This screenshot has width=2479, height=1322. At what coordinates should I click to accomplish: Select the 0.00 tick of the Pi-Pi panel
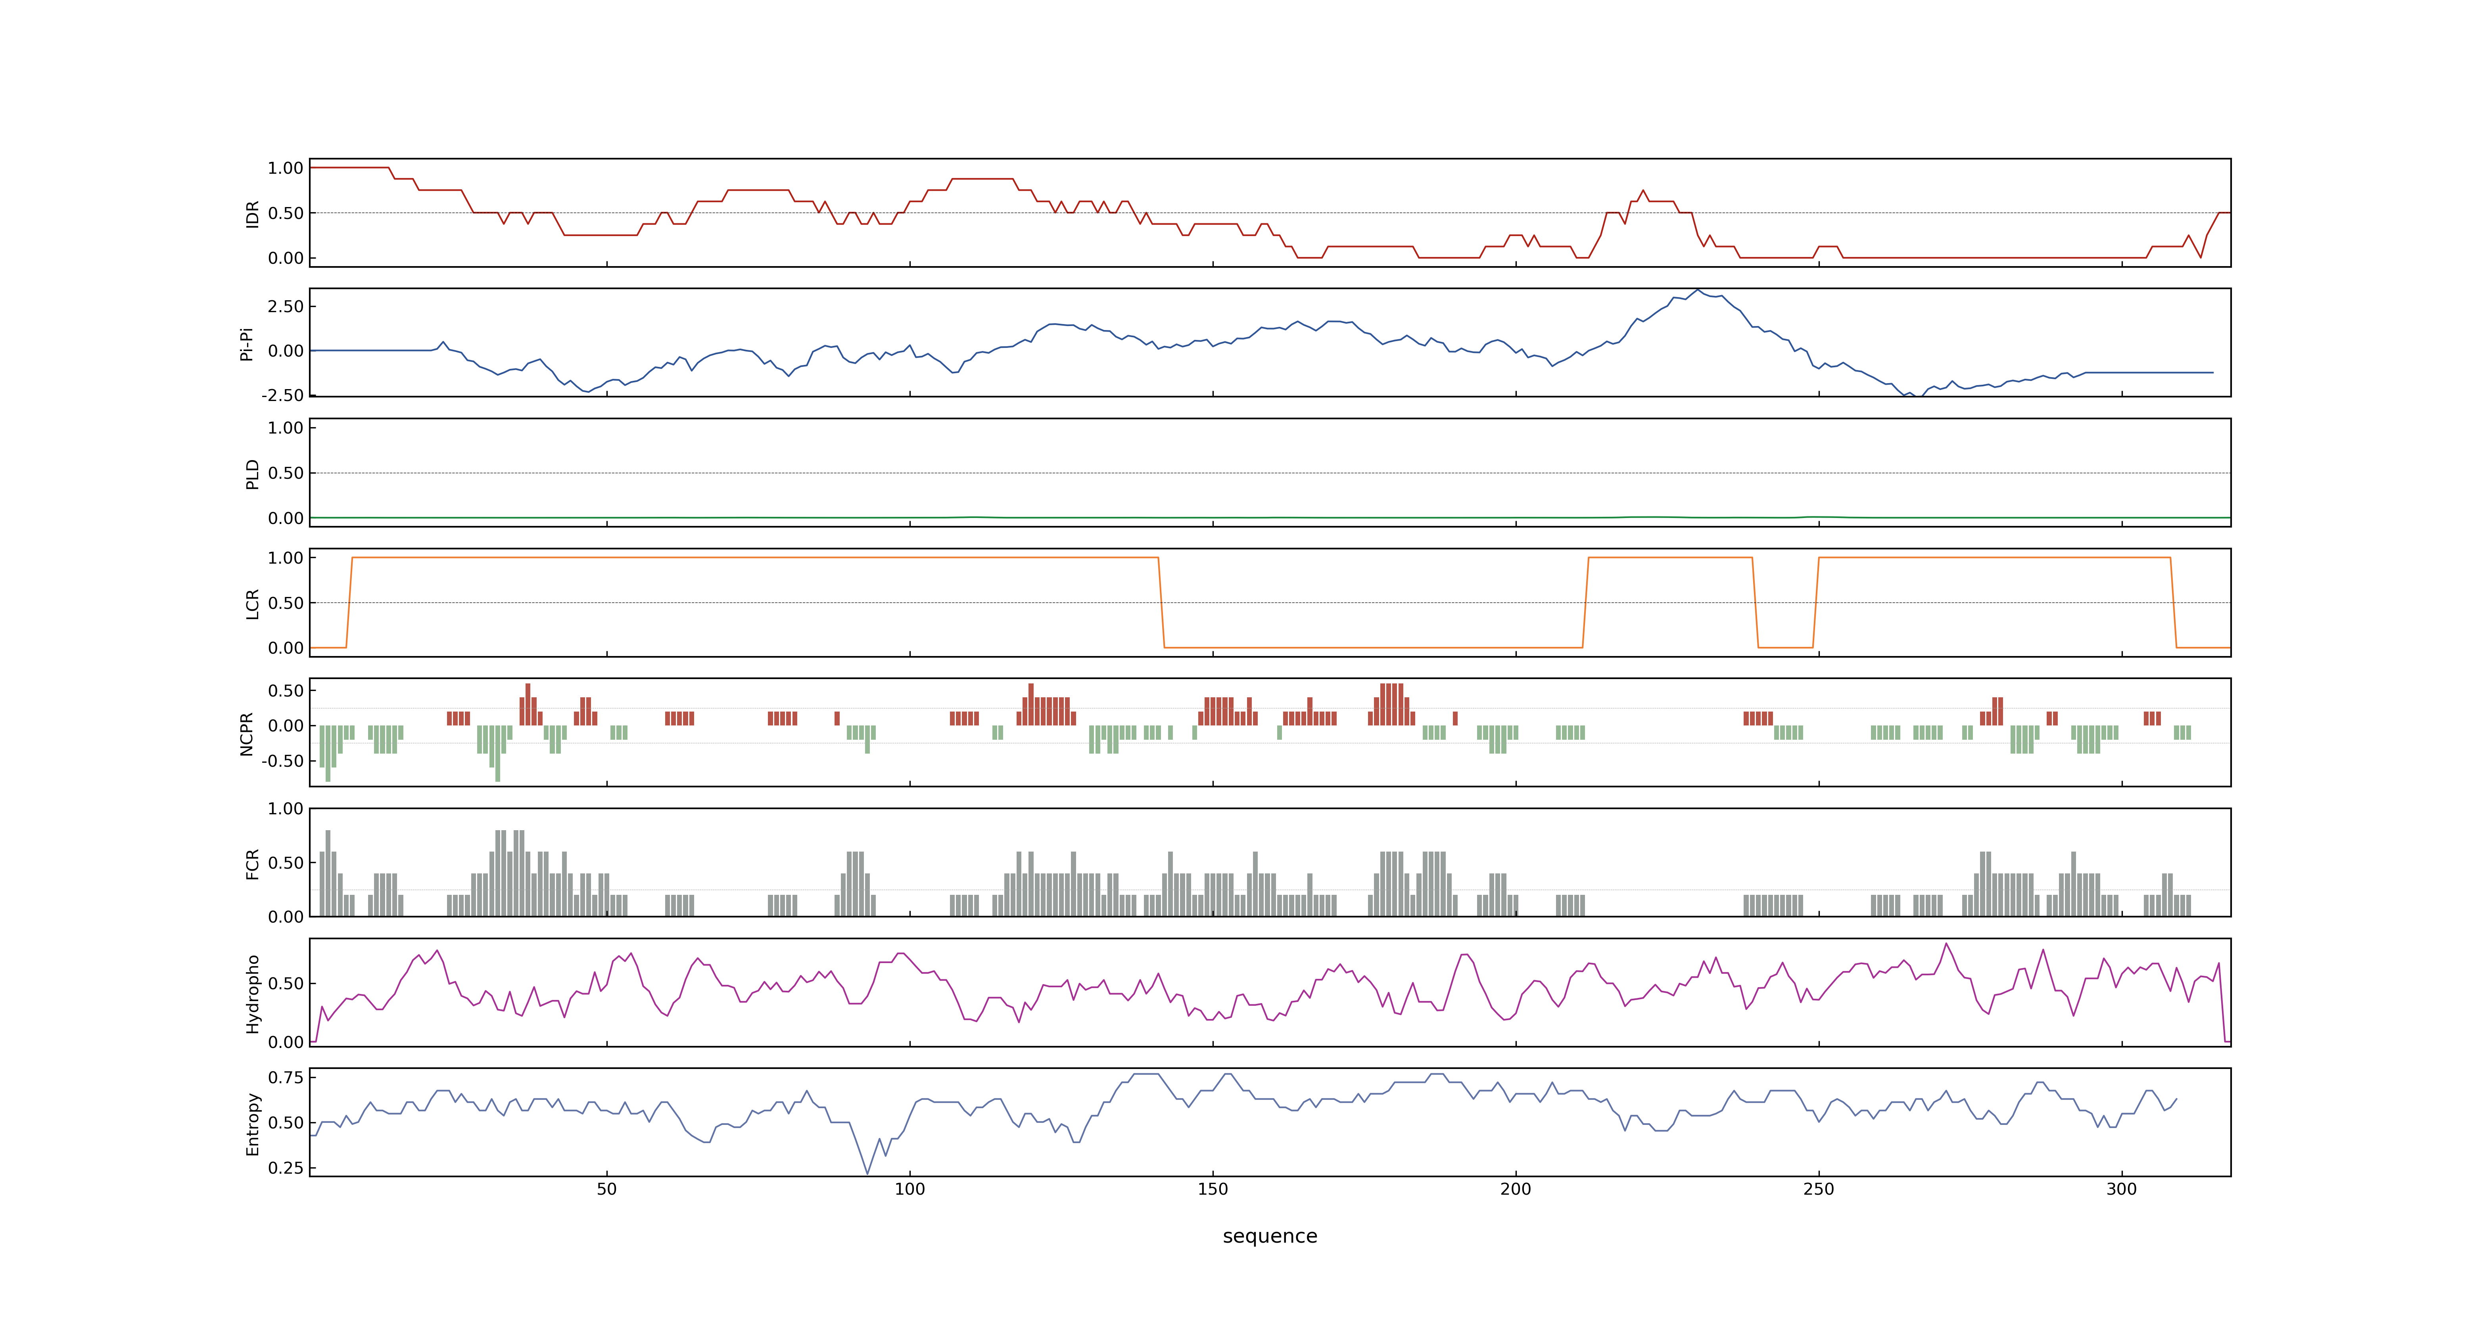click(x=286, y=351)
